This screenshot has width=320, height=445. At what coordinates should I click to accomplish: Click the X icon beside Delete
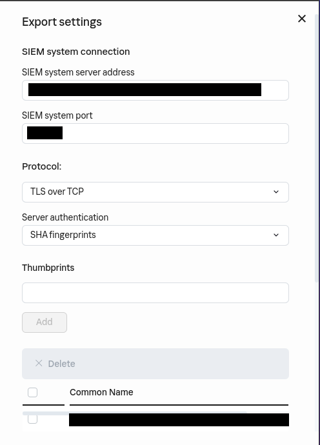click(x=39, y=363)
